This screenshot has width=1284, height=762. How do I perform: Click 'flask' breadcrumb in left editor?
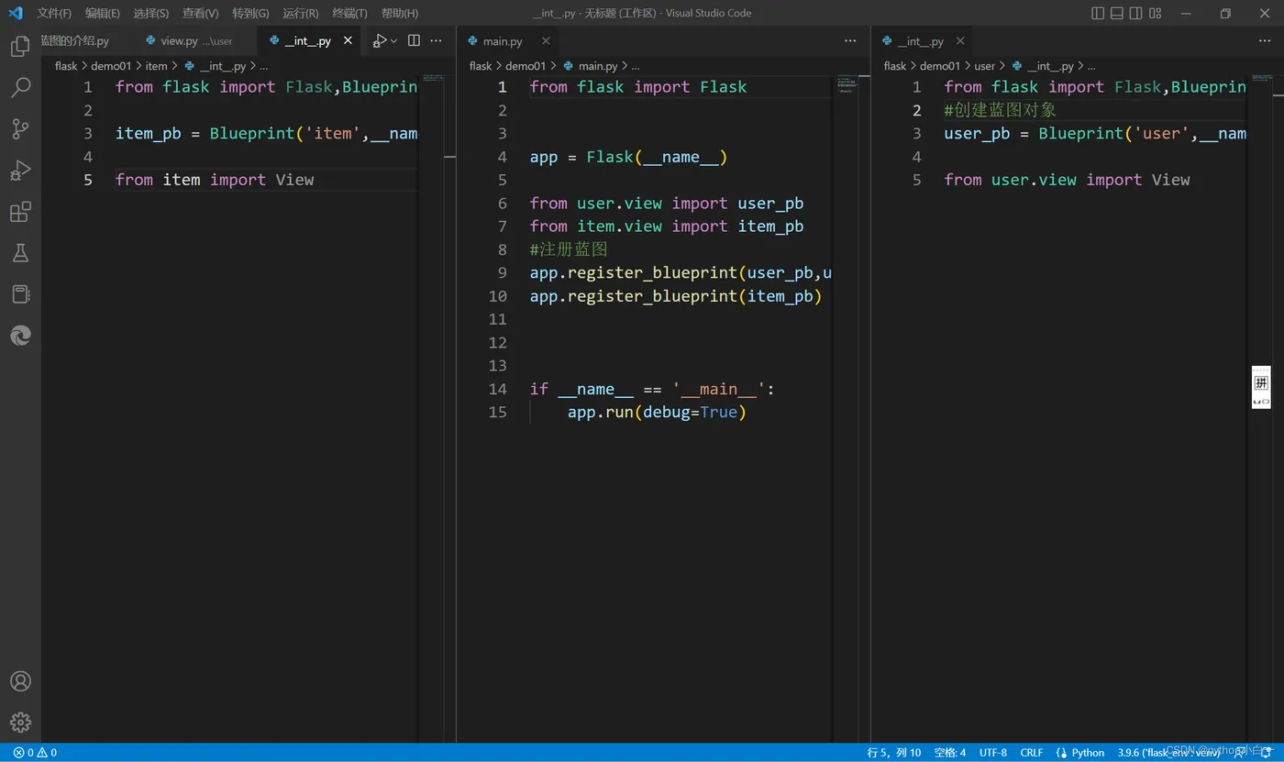pyautogui.click(x=66, y=66)
